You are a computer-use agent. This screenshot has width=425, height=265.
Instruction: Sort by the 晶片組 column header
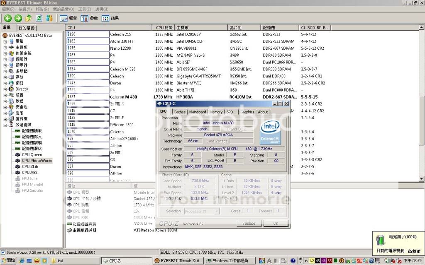point(244,28)
